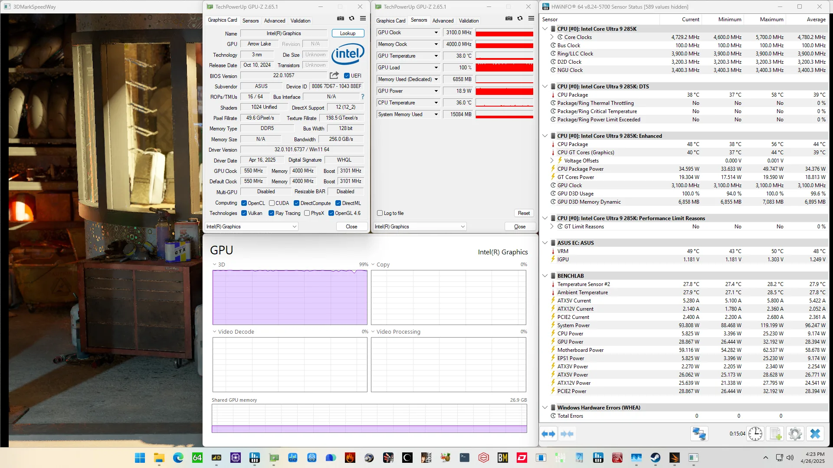This screenshot has height=468, width=833.
Task: Open Advanced tab in right GPU-Z window
Action: click(443, 21)
